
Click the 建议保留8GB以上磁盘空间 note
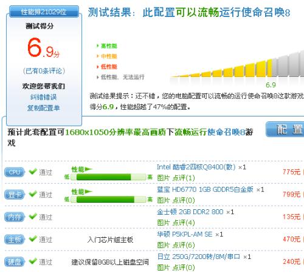coord(110,262)
